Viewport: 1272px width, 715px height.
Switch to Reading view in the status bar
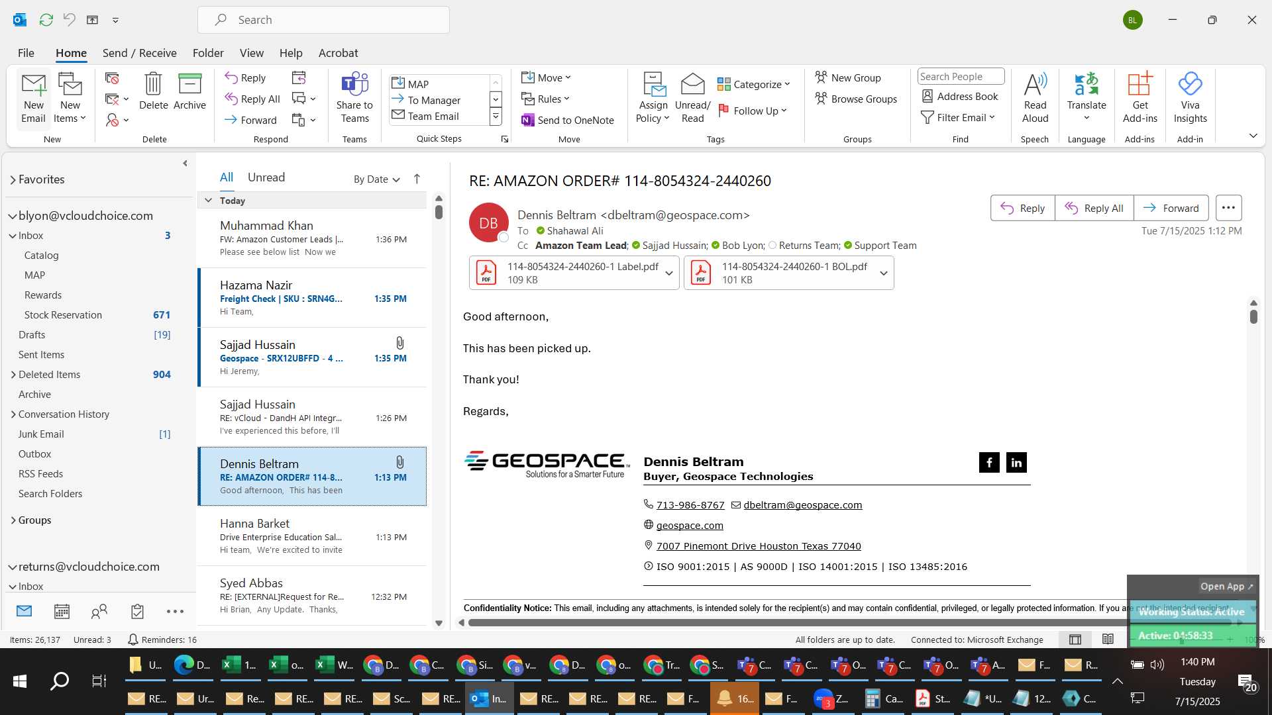1108,640
